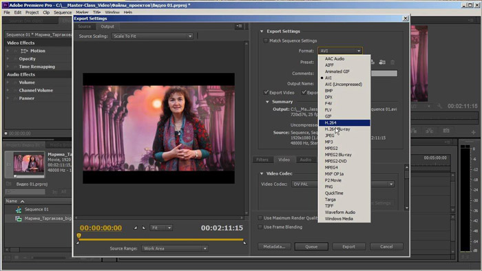Click the Metadata... button
This screenshot has width=482, height=271.
274,246
